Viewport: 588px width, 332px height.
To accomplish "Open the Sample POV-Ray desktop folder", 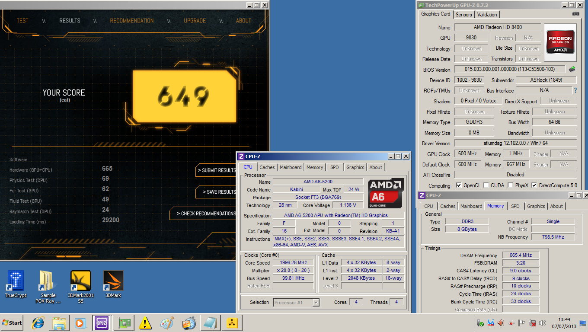I will [48, 287].
